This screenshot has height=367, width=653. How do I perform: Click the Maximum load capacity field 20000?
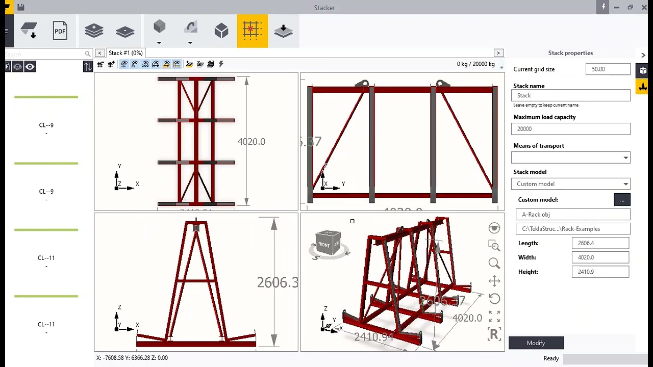[x=571, y=129]
